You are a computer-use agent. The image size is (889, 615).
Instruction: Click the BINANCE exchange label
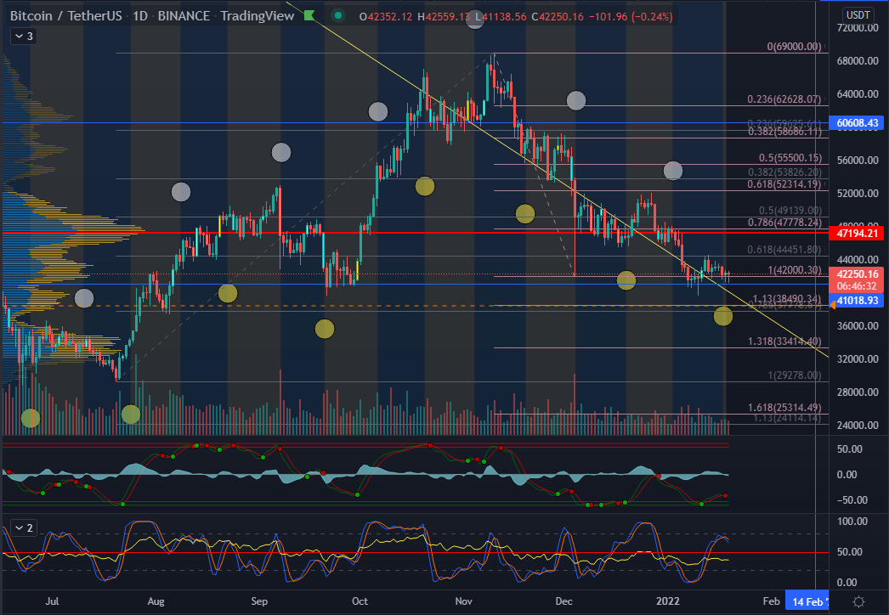click(x=184, y=16)
